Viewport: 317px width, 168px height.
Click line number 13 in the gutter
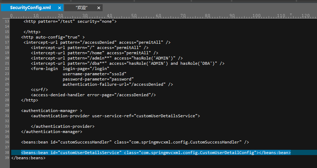[7, 21]
